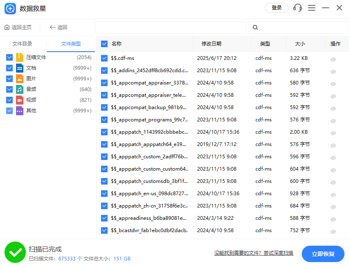Uncheck $$_appreadiness_b6ba89081e file checkbox

pyautogui.click(x=104, y=218)
